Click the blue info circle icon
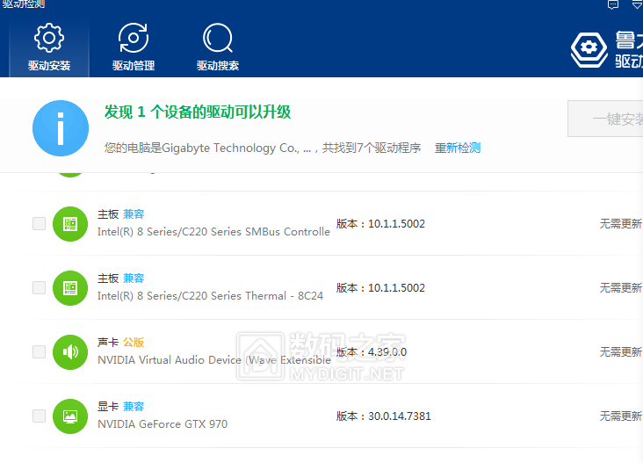This screenshot has height=463, width=643. pos(61,128)
